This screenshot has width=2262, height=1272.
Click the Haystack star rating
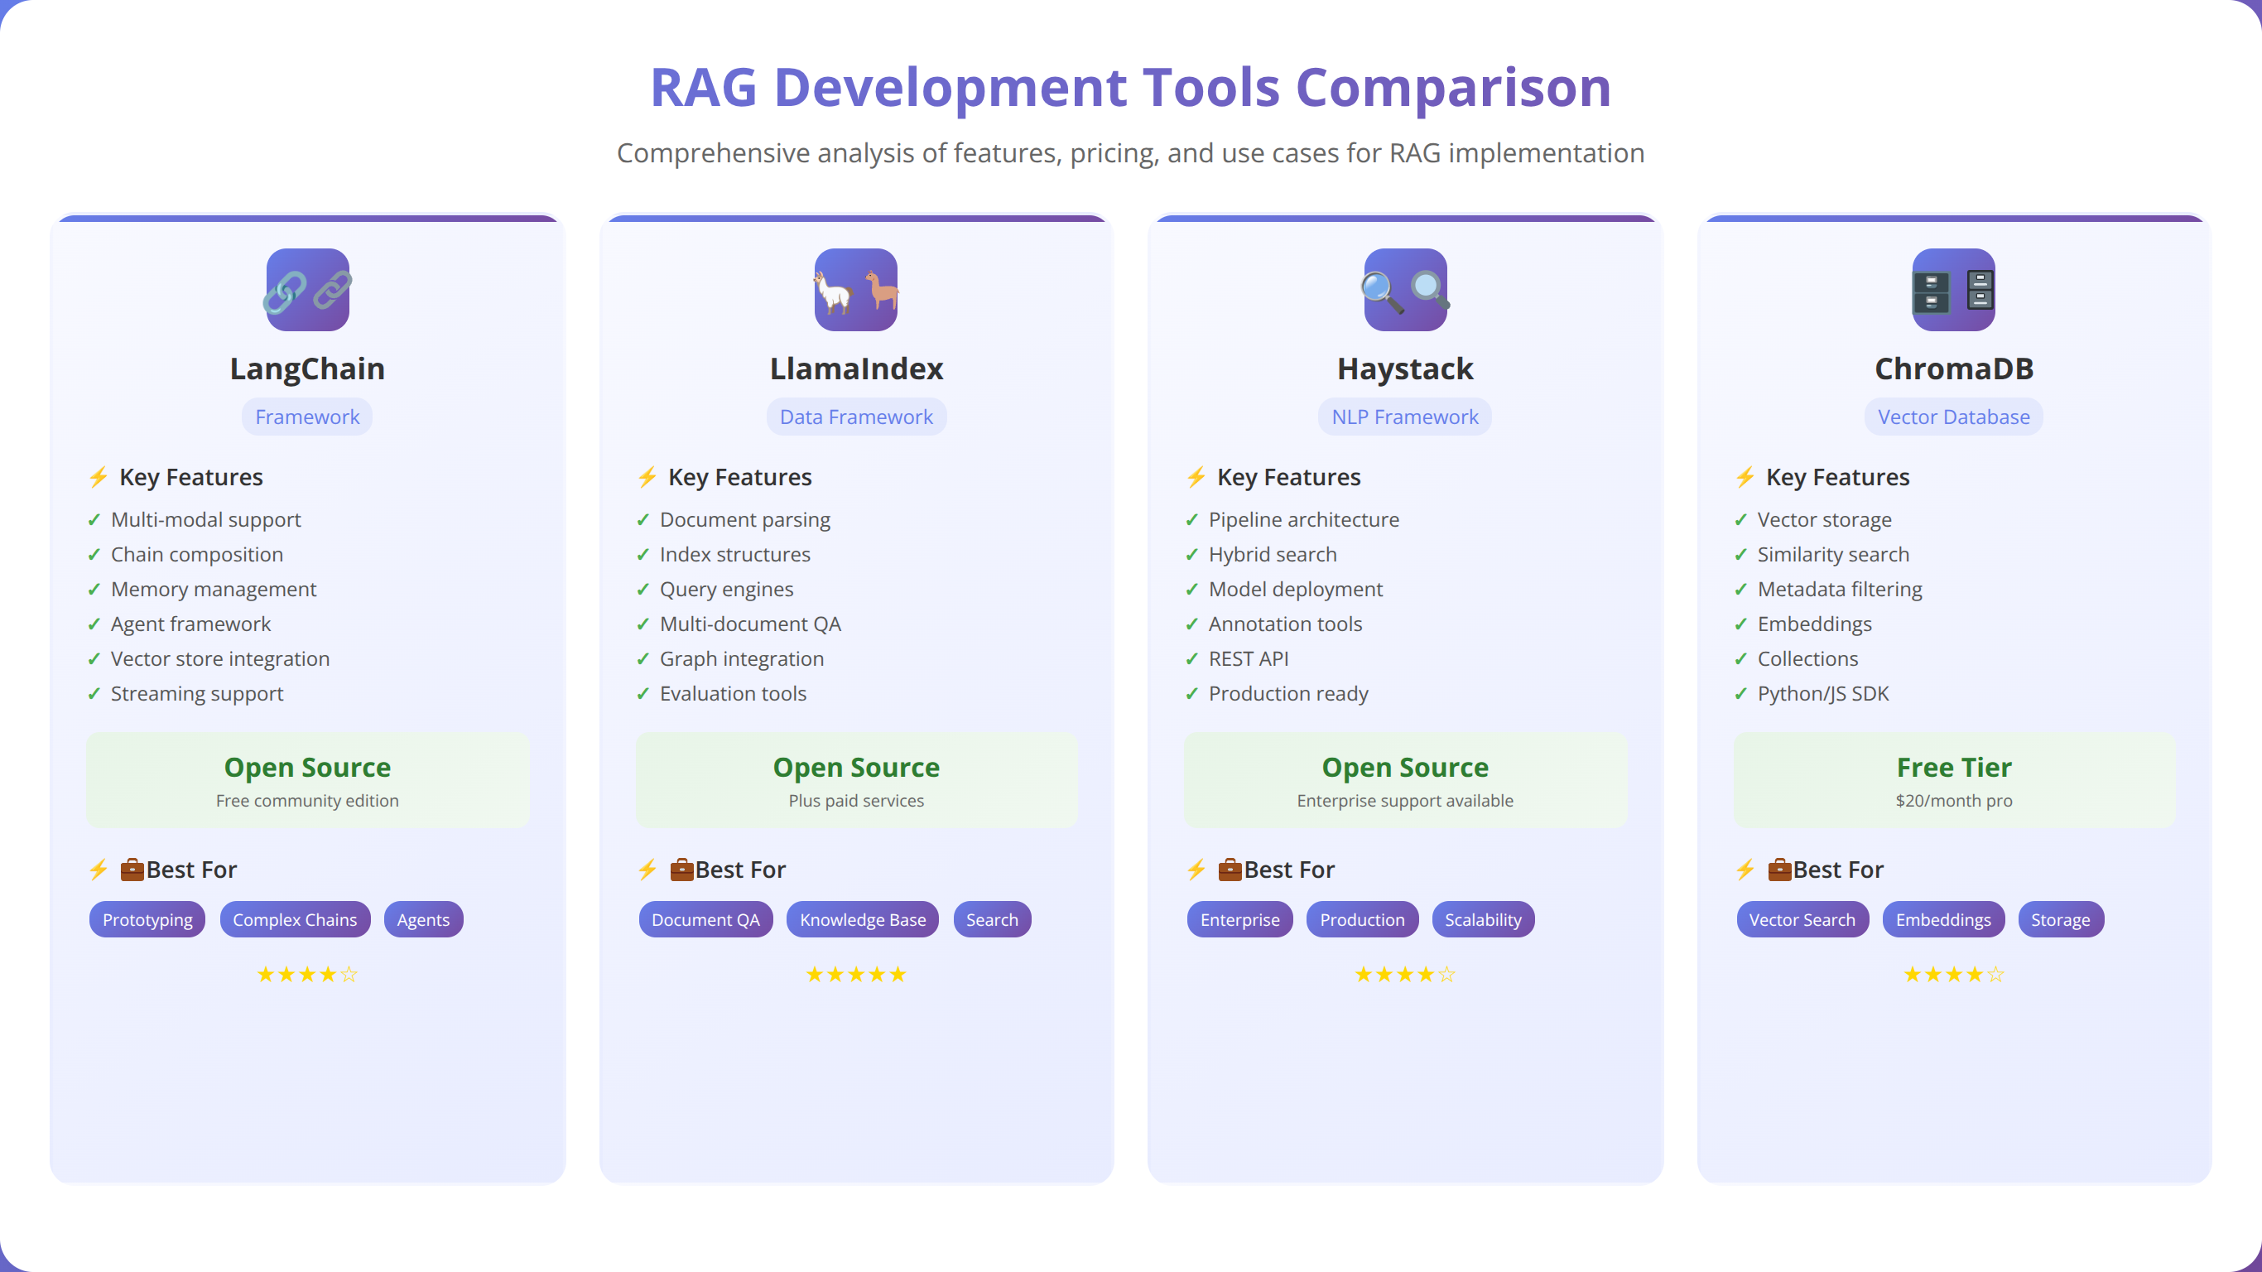[x=1405, y=974]
